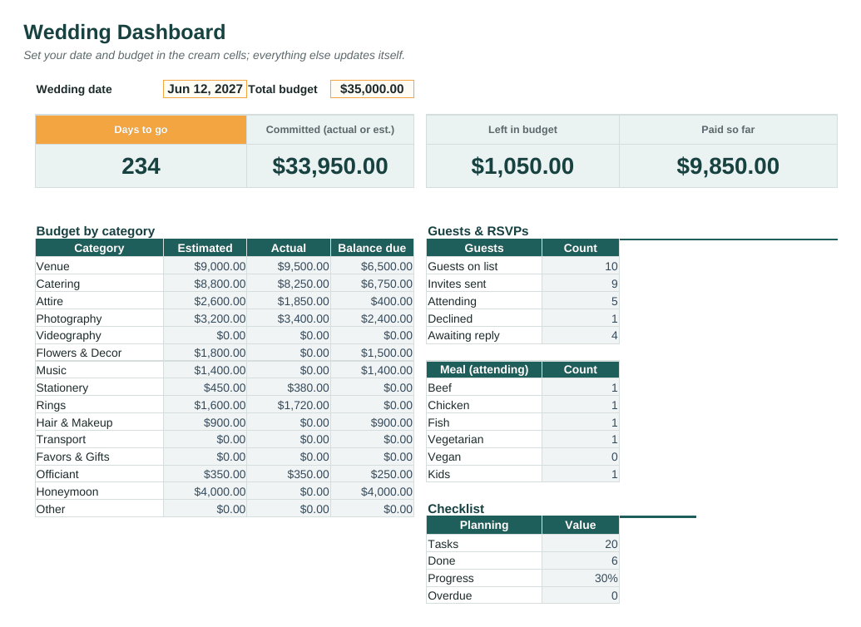861x627 pixels.
Task: Select the Favors & Gifts category cell
Action: click(x=99, y=457)
